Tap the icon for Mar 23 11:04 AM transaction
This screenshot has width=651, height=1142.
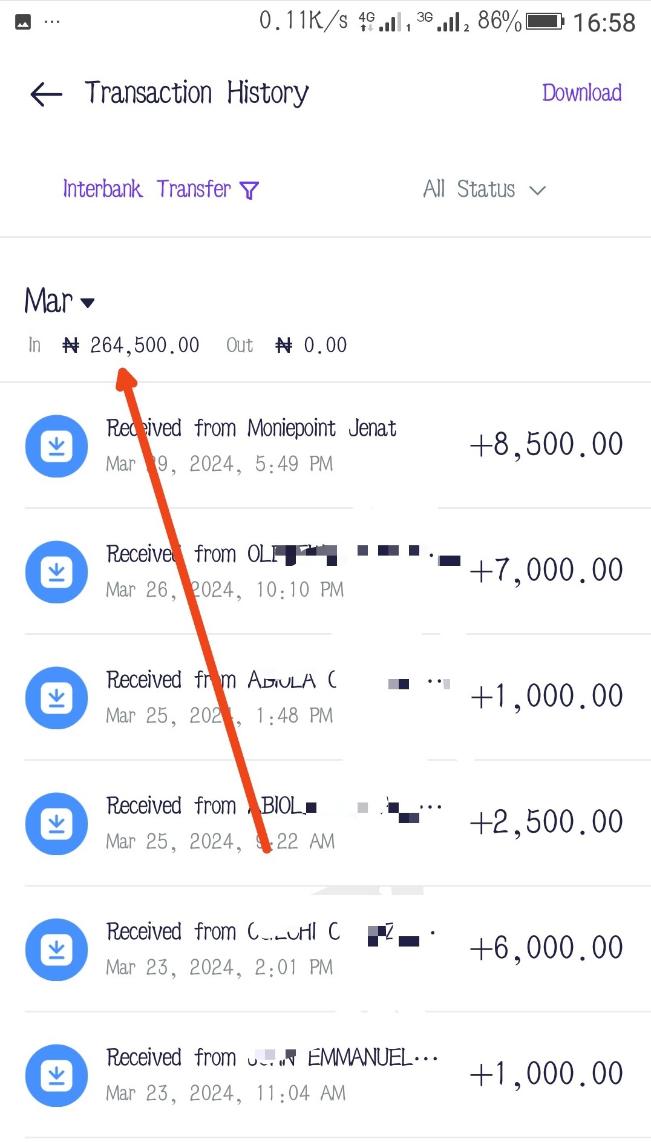(56, 1075)
